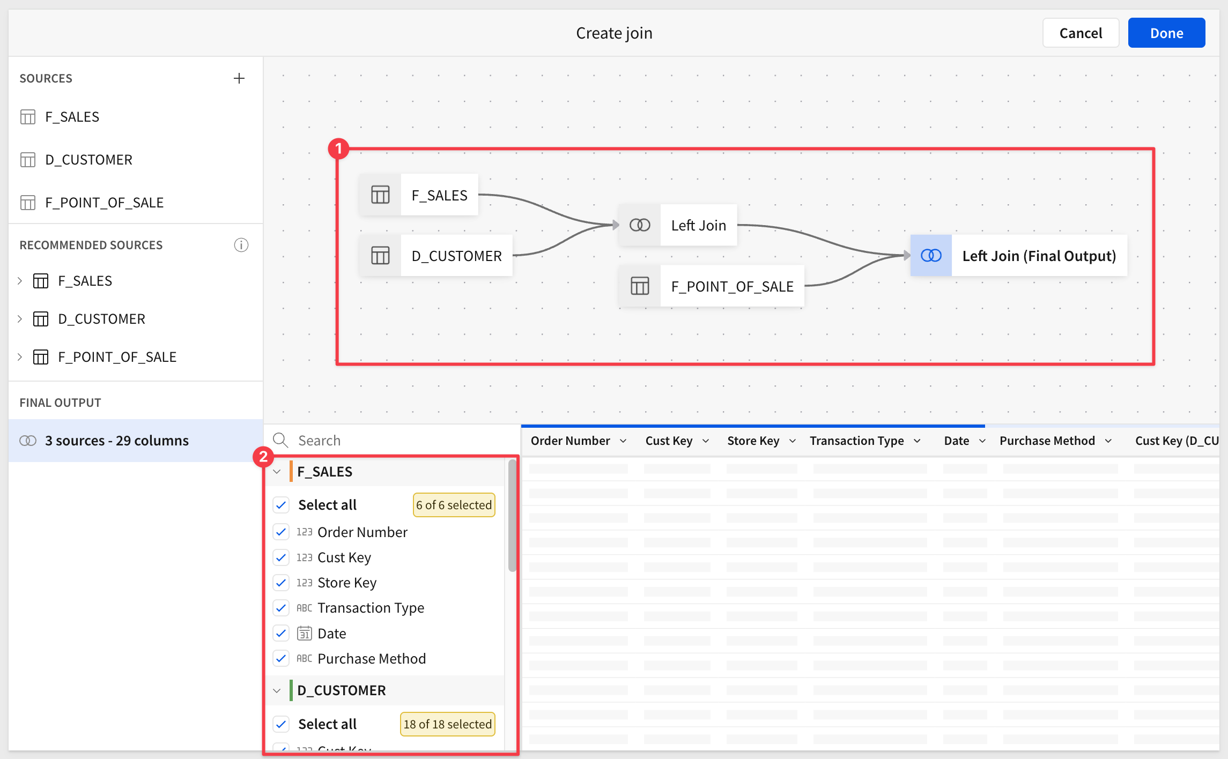
Task: Toggle the Transaction Type checkbox
Action: [281, 608]
